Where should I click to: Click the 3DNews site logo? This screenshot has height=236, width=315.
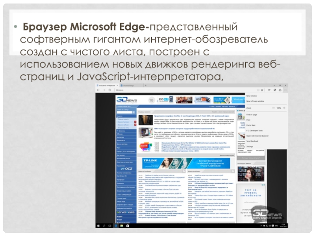(x=126, y=100)
